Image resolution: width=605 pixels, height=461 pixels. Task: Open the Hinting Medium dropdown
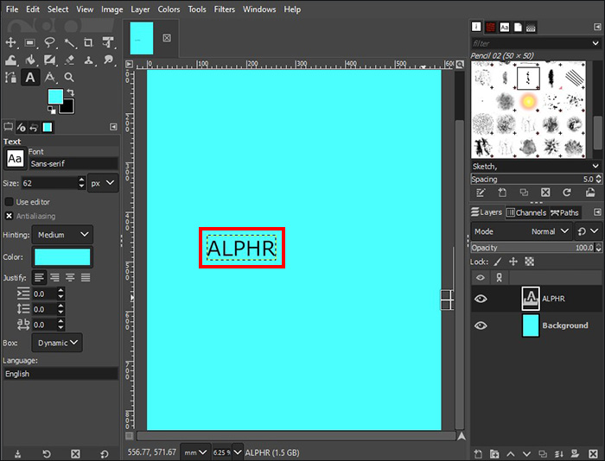click(x=62, y=234)
